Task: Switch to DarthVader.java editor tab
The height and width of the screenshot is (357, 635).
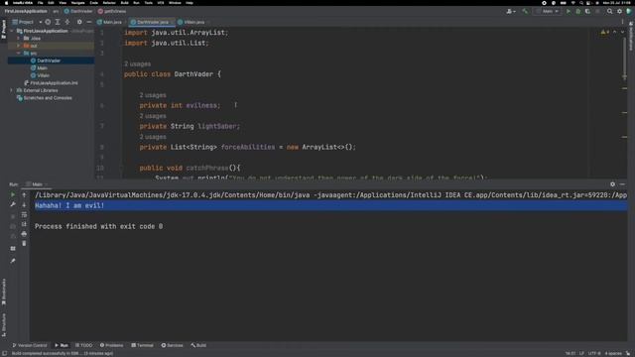Action: coord(152,22)
